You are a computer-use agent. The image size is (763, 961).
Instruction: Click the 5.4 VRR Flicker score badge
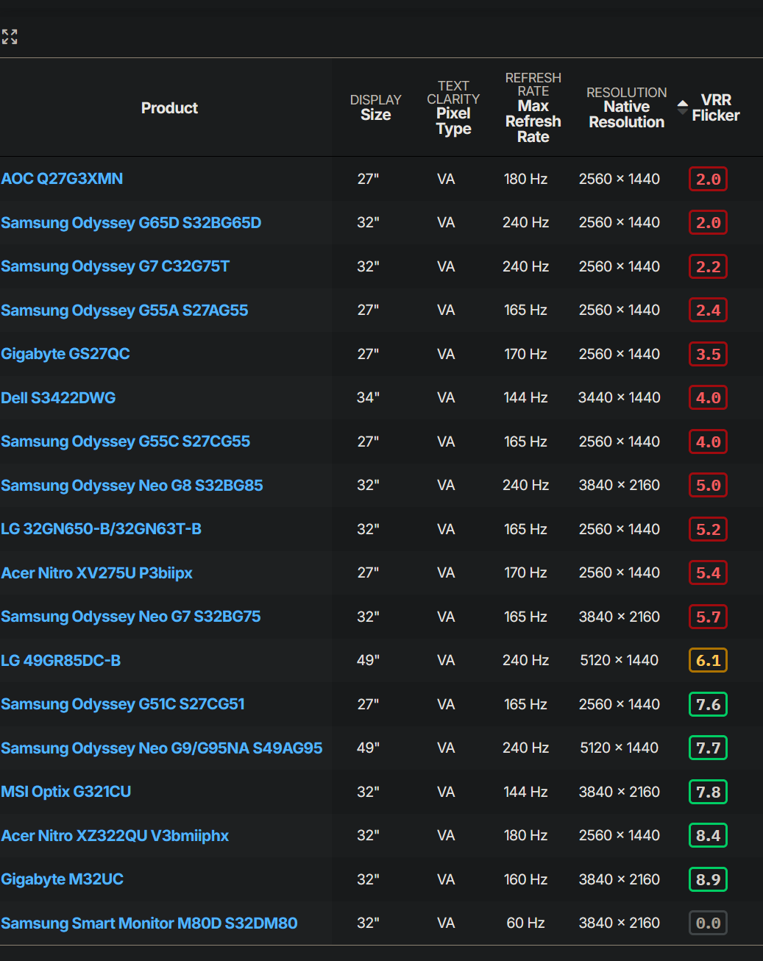click(708, 573)
